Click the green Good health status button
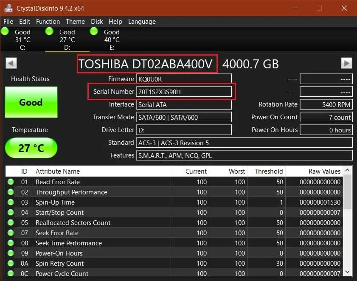 pos(31,102)
